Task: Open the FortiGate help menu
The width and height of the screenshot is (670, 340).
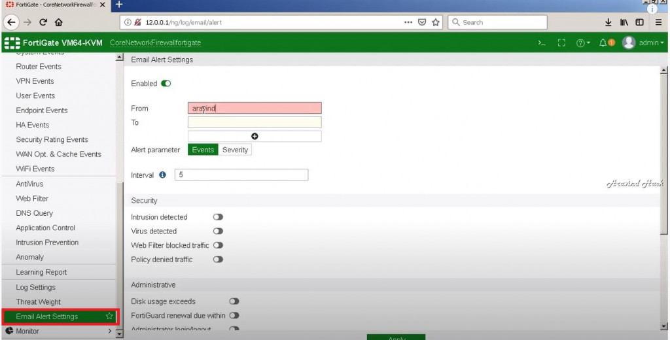Action: pos(583,42)
